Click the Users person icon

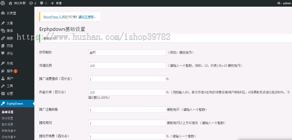coord(3,78)
